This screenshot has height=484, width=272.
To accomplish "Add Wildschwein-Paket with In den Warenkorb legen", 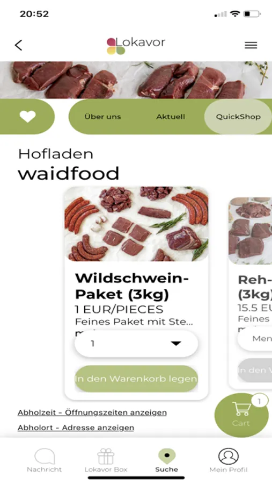I will [x=136, y=379].
